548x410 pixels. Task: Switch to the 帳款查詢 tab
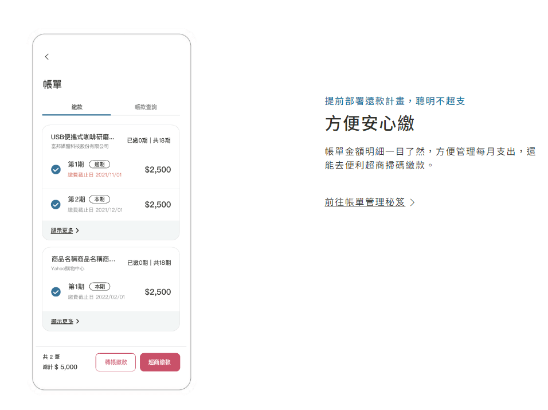point(145,107)
